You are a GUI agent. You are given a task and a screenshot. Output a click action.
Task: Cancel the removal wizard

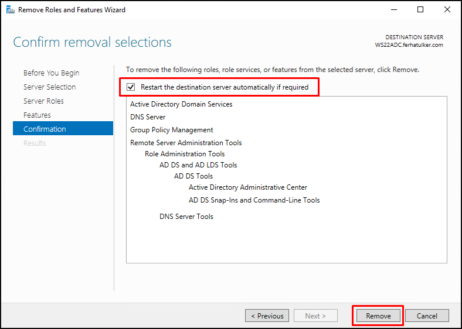pyautogui.click(x=427, y=316)
